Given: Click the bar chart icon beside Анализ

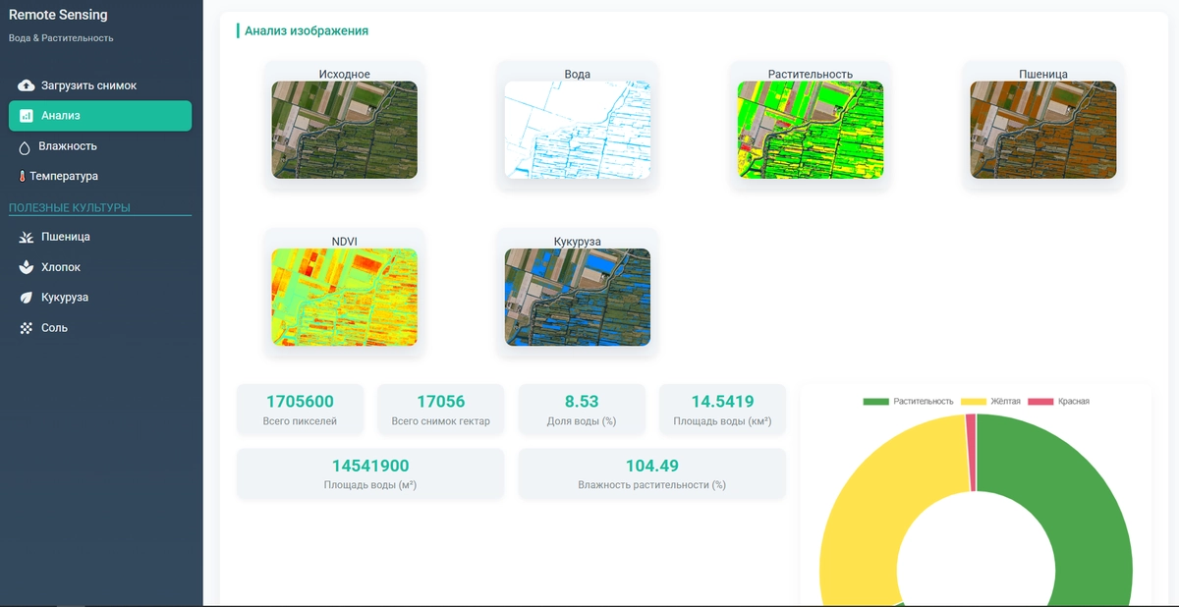Looking at the screenshot, I should [27, 116].
